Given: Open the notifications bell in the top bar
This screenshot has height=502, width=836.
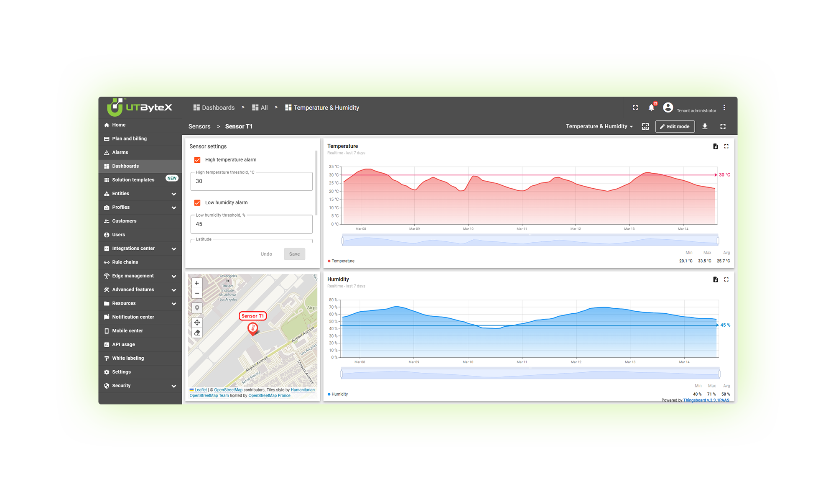Looking at the screenshot, I should [x=651, y=108].
